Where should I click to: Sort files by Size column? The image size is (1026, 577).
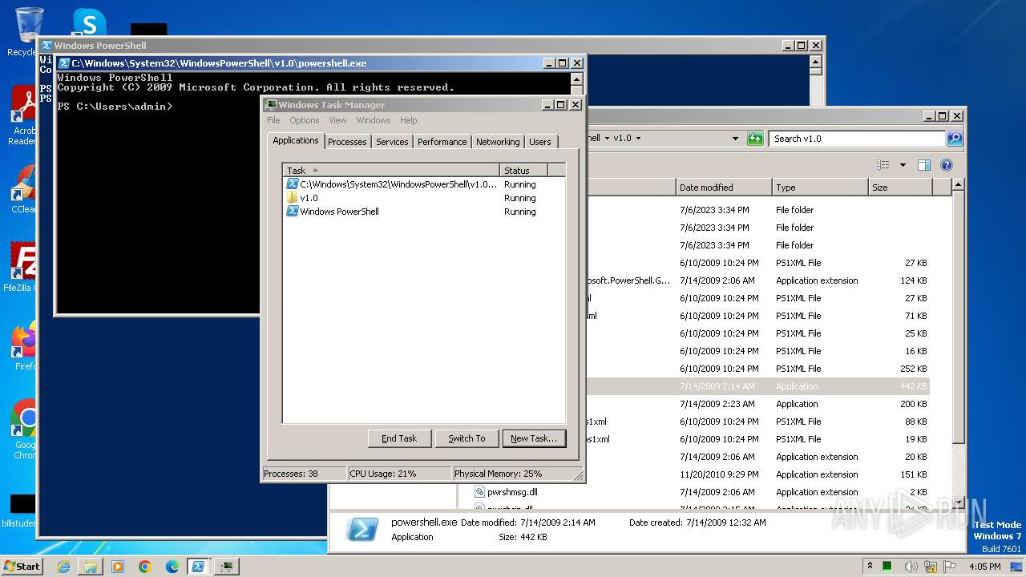pos(900,188)
